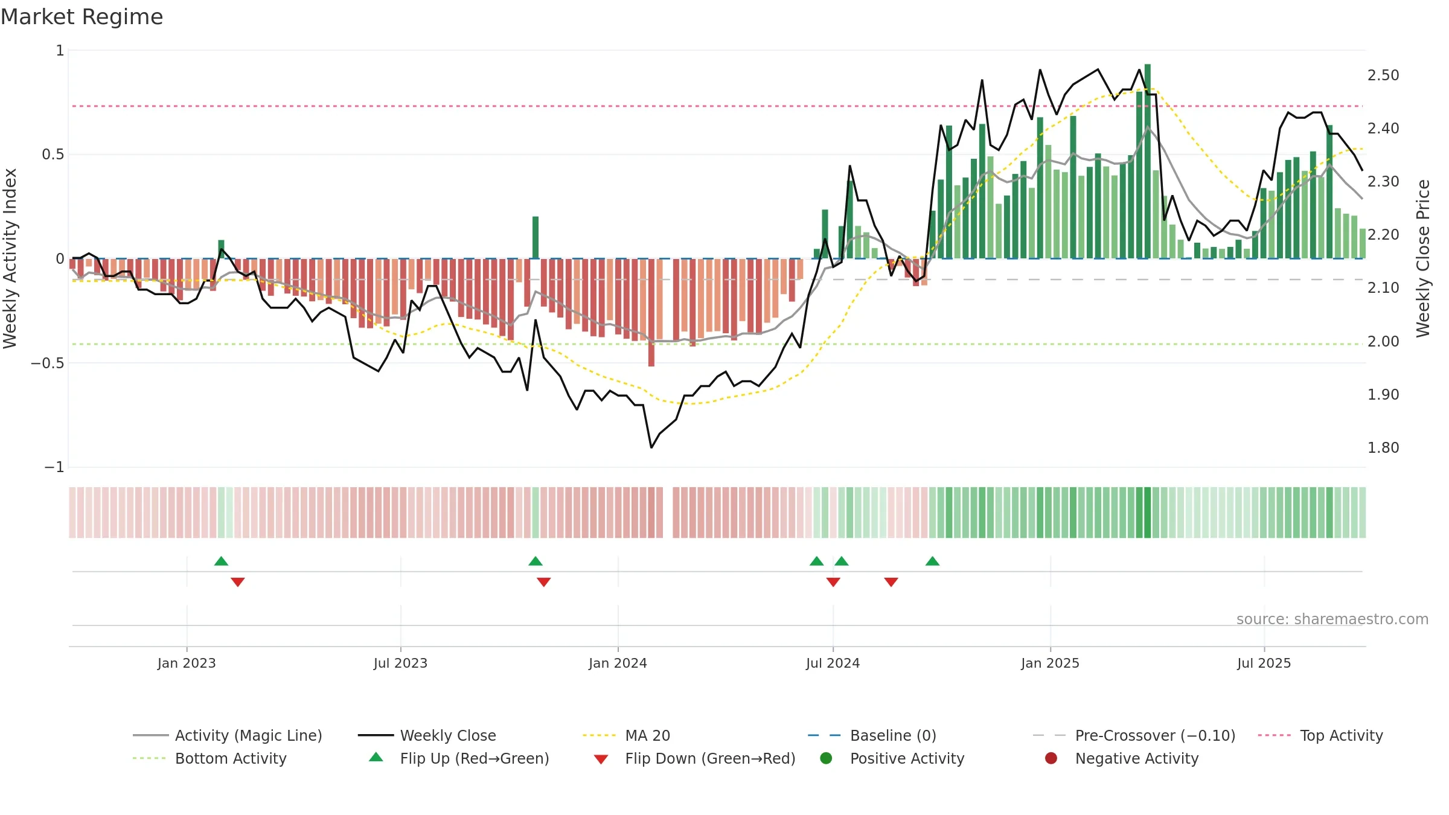Toggle the MA 20 legend entry
The height and width of the screenshot is (815, 1449).
coord(626,735)
